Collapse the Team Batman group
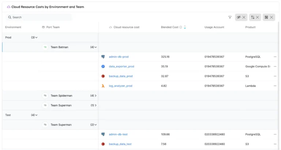 [x=95, y=47]
